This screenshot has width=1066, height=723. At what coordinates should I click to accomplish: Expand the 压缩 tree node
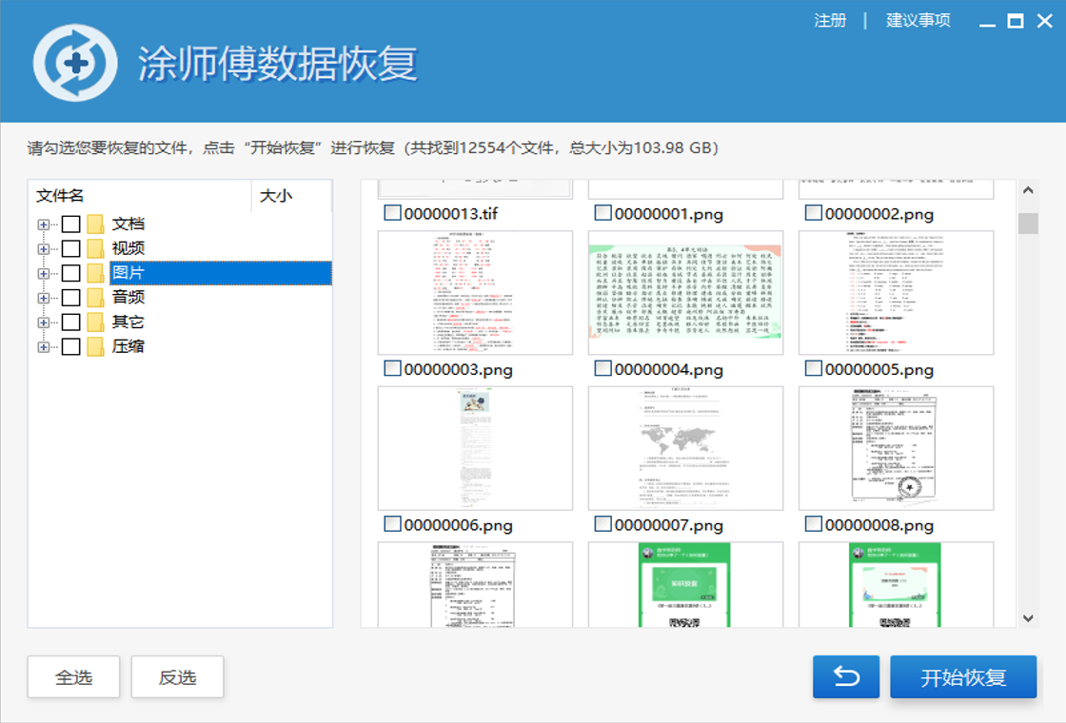(x=43, y=347)
